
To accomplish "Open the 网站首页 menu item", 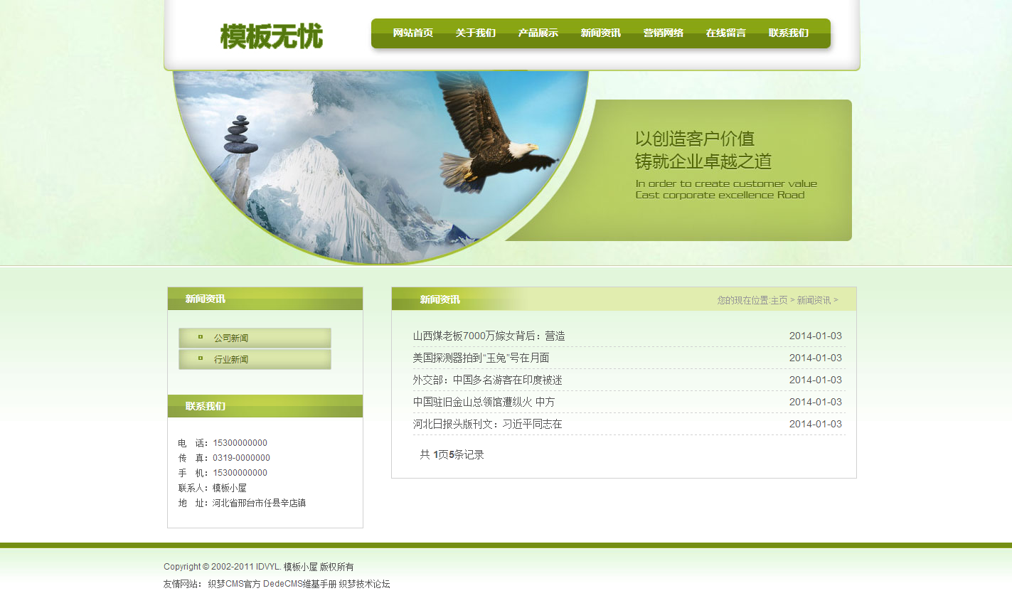I will point(412,33).
